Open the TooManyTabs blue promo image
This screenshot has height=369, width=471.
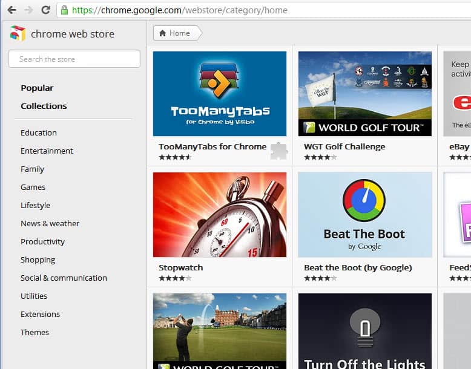click(x=220, y=94)
